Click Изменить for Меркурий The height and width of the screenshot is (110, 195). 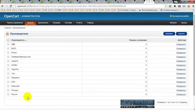tap(181, 86)
